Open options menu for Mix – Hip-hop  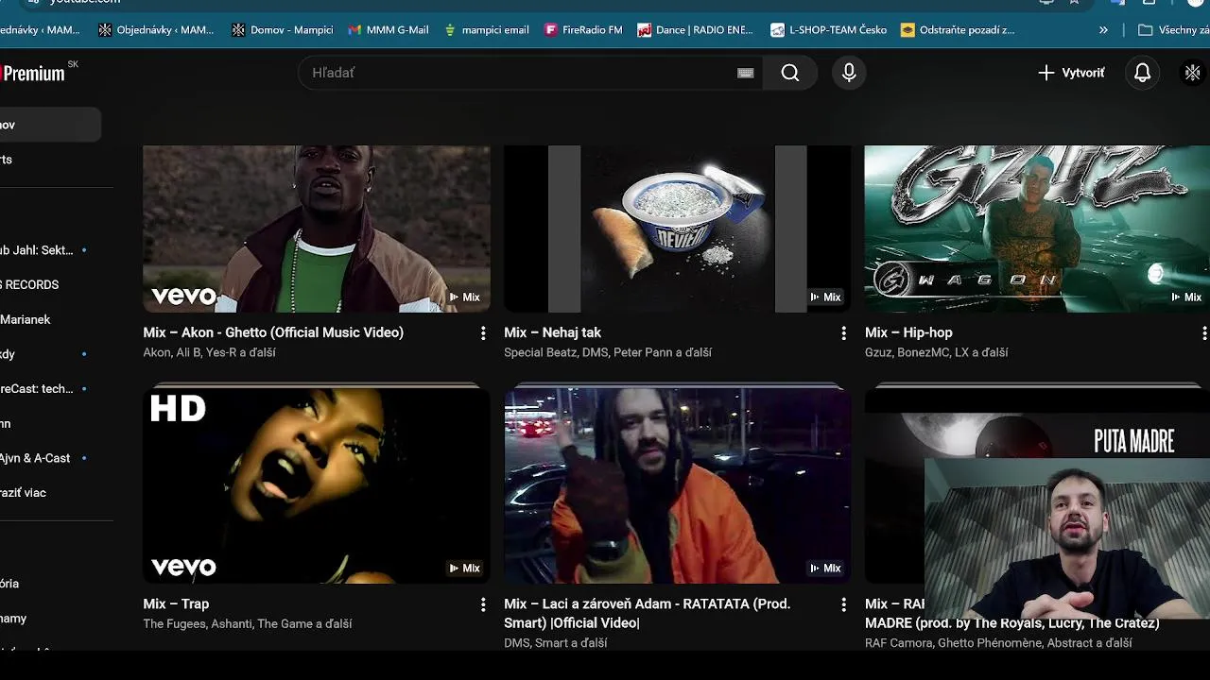(x=1203, y=333)
